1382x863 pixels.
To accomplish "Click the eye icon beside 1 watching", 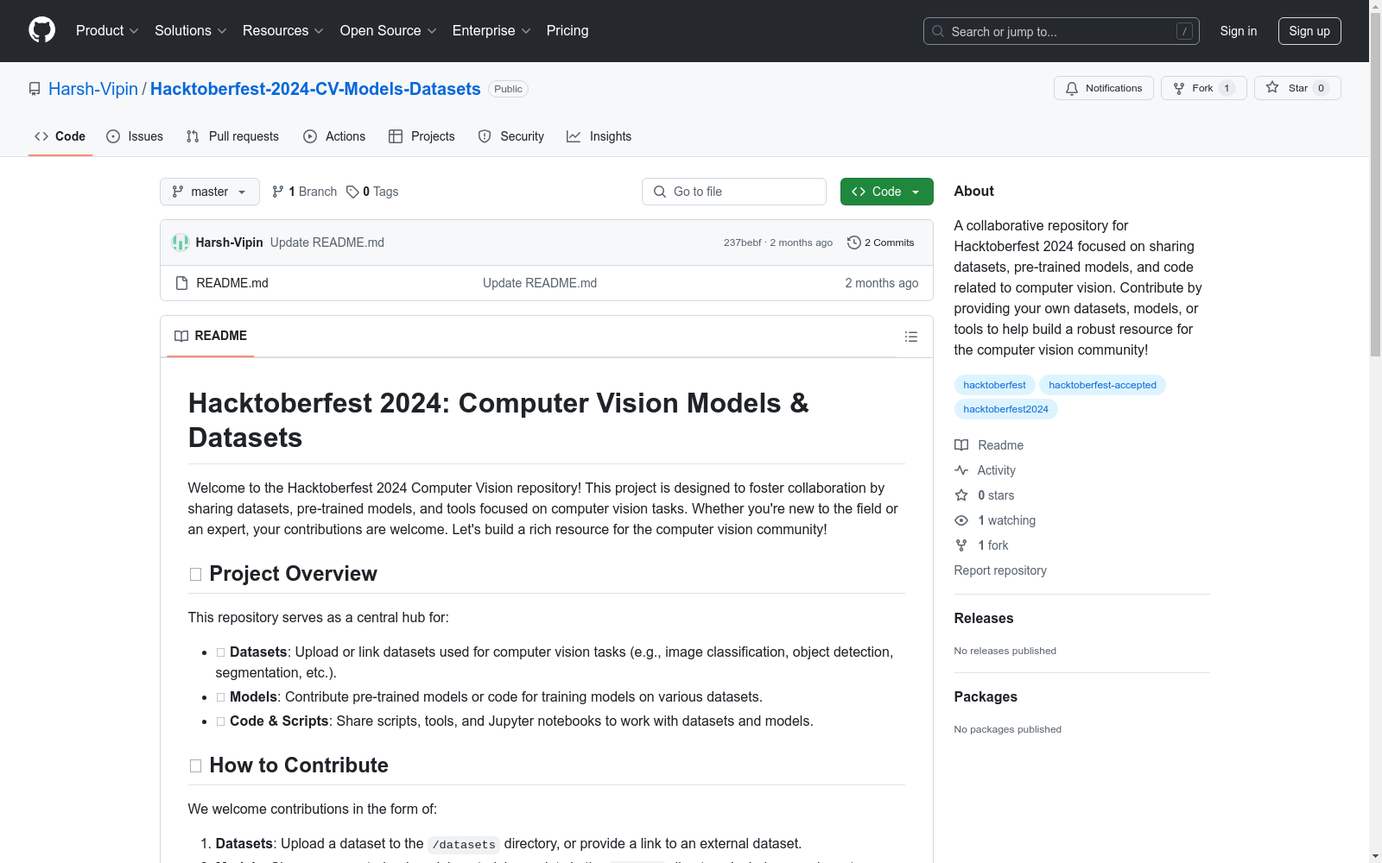I will [x=961, y=520].
